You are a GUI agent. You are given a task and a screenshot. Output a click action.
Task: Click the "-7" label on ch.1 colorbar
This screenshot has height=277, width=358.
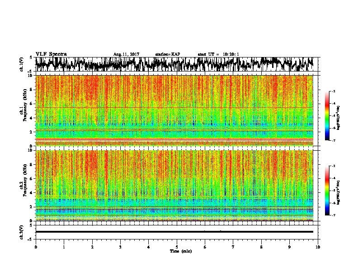(x=333, y=140)
